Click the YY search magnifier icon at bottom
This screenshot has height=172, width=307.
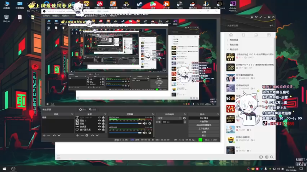pyautogui.click(x=272, y=157)
